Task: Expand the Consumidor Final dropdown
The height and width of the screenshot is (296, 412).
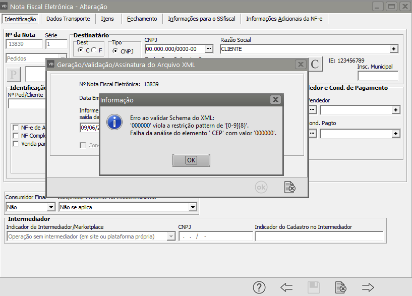Action: pos(50,207)
